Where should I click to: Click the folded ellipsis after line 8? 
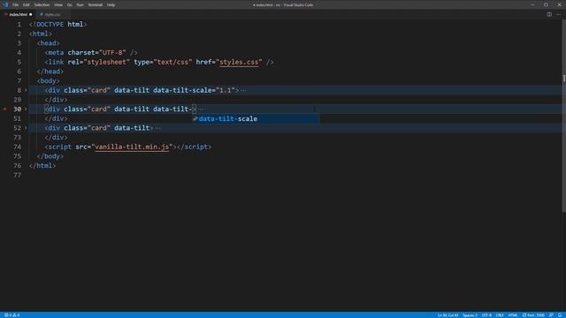pos(244,90)
